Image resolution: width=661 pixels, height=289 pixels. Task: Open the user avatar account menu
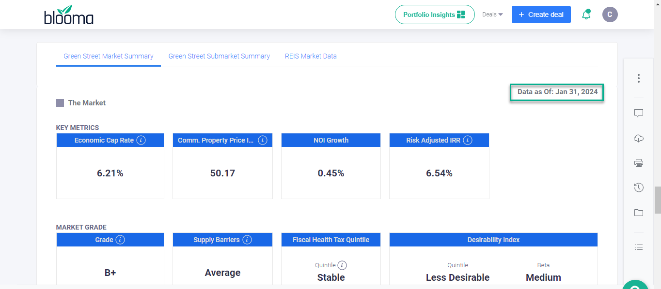pos(610,14)
